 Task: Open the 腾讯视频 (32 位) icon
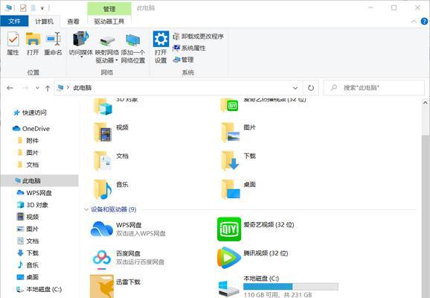(229, 258)
